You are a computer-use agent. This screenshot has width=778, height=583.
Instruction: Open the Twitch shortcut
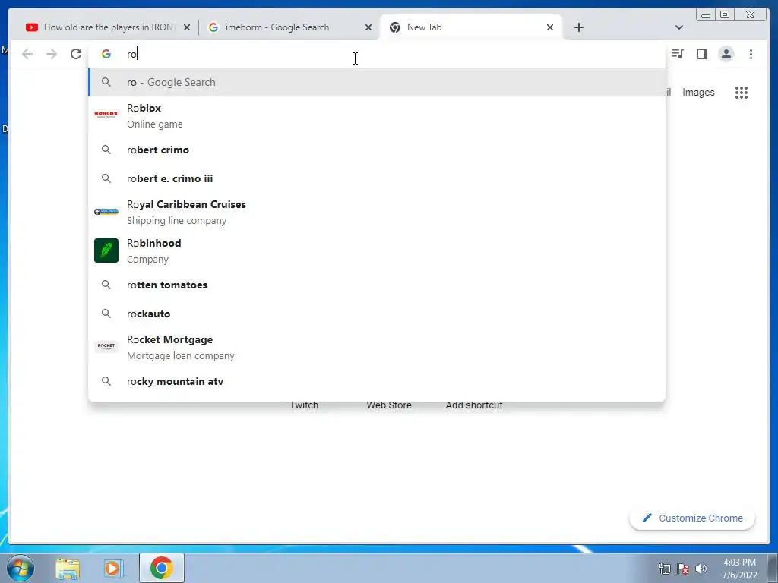tap(304, 405)
